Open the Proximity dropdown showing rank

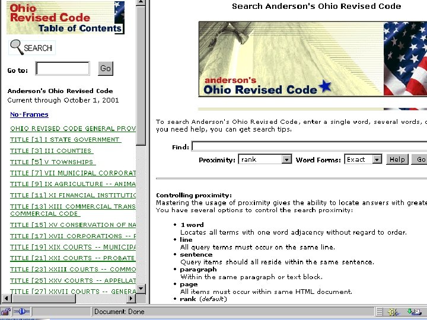point(265,159)
